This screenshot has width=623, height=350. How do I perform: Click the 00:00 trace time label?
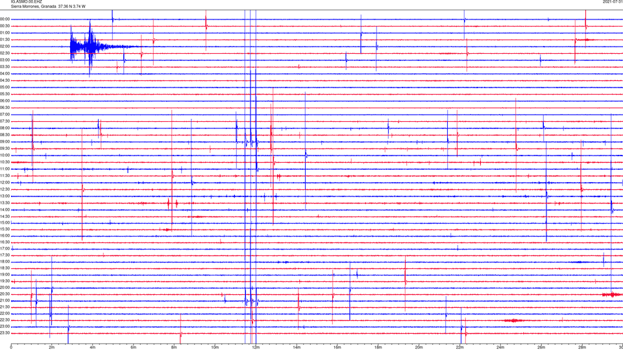pos(5,19)
